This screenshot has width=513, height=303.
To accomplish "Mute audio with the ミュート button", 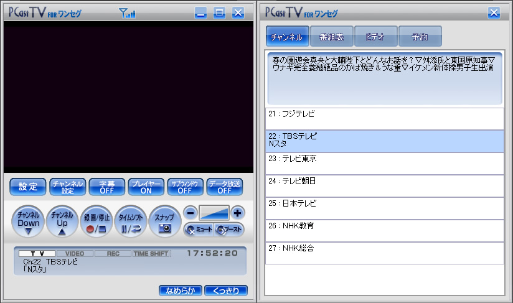I will tap(199, 230).
